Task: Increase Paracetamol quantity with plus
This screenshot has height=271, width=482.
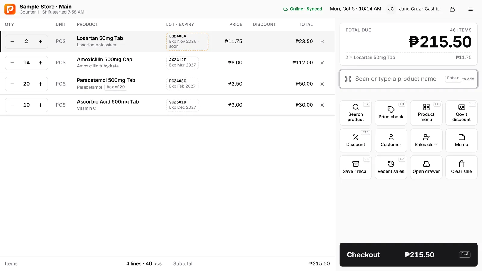Action: [40, 84]
